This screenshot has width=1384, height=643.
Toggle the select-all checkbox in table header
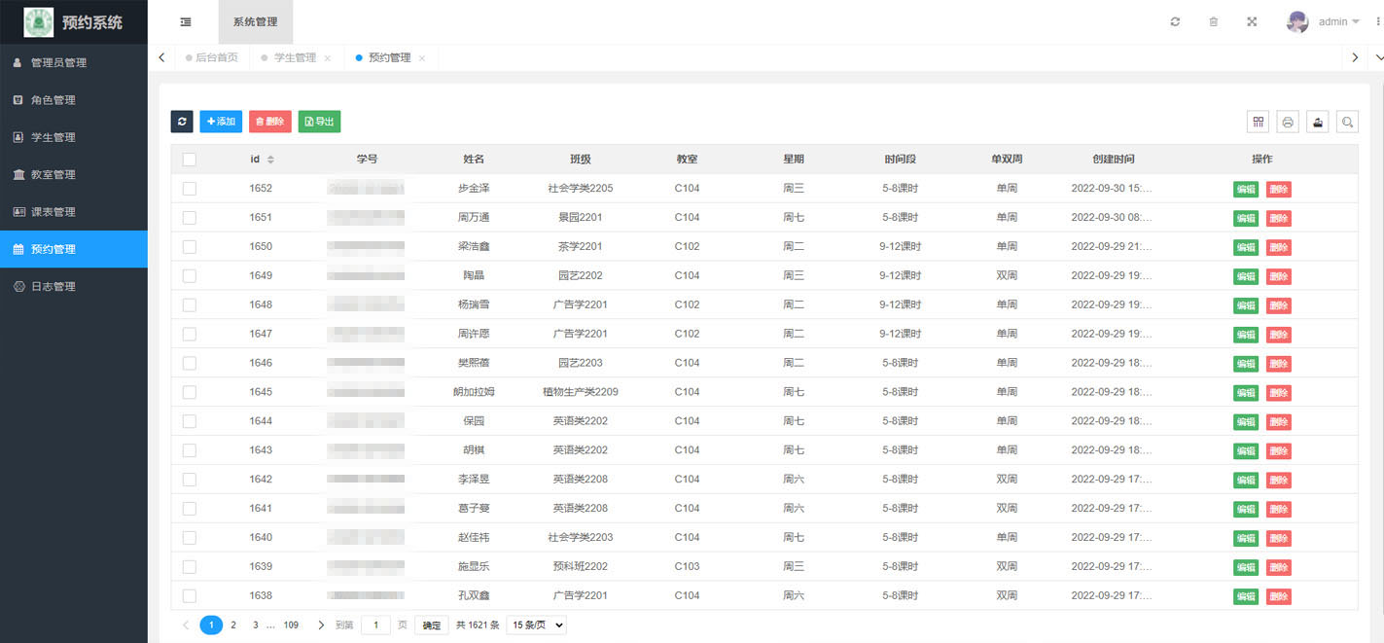pyautogui.click(x=190, y=160)
